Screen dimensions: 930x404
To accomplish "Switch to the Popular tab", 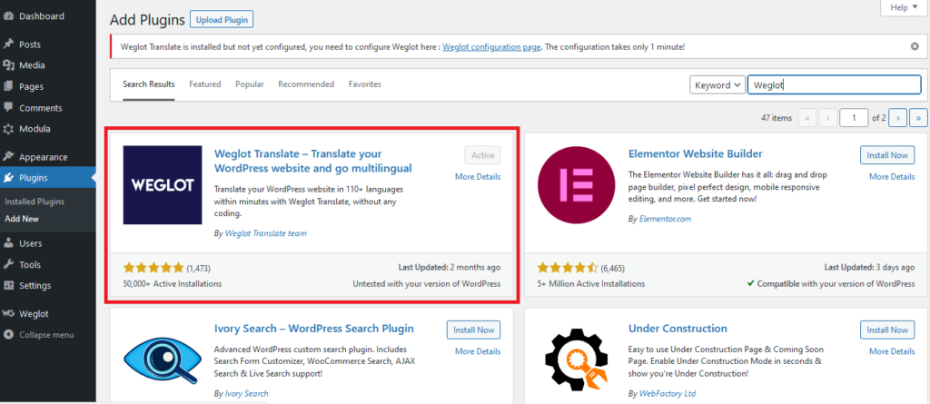I will pyautogui.click(x=249, y=84).
